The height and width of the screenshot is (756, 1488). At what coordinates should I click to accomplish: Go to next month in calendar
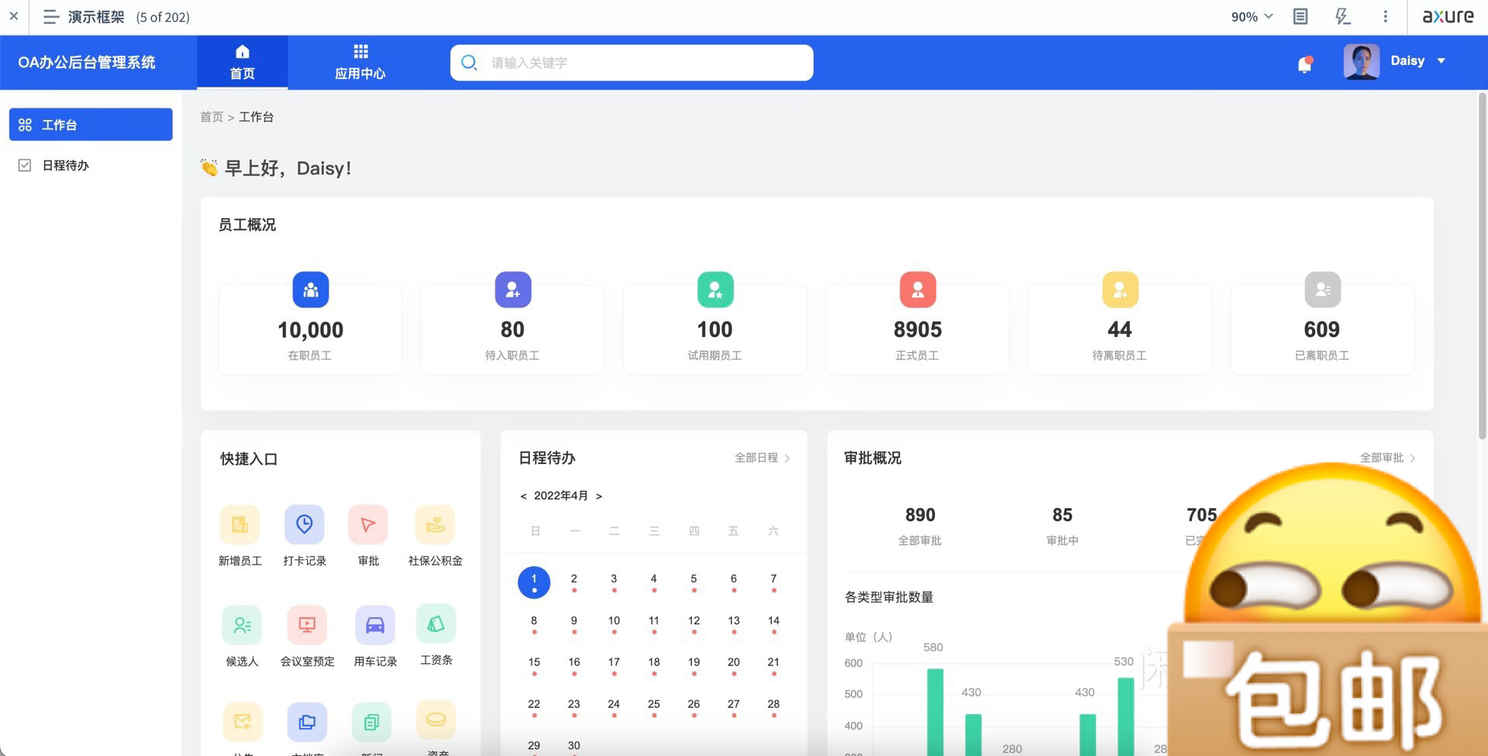(x=599, y=497)
